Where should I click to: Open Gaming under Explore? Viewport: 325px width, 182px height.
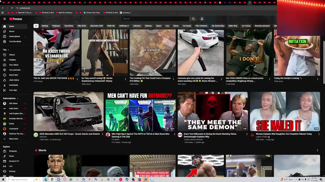point(14,171)
